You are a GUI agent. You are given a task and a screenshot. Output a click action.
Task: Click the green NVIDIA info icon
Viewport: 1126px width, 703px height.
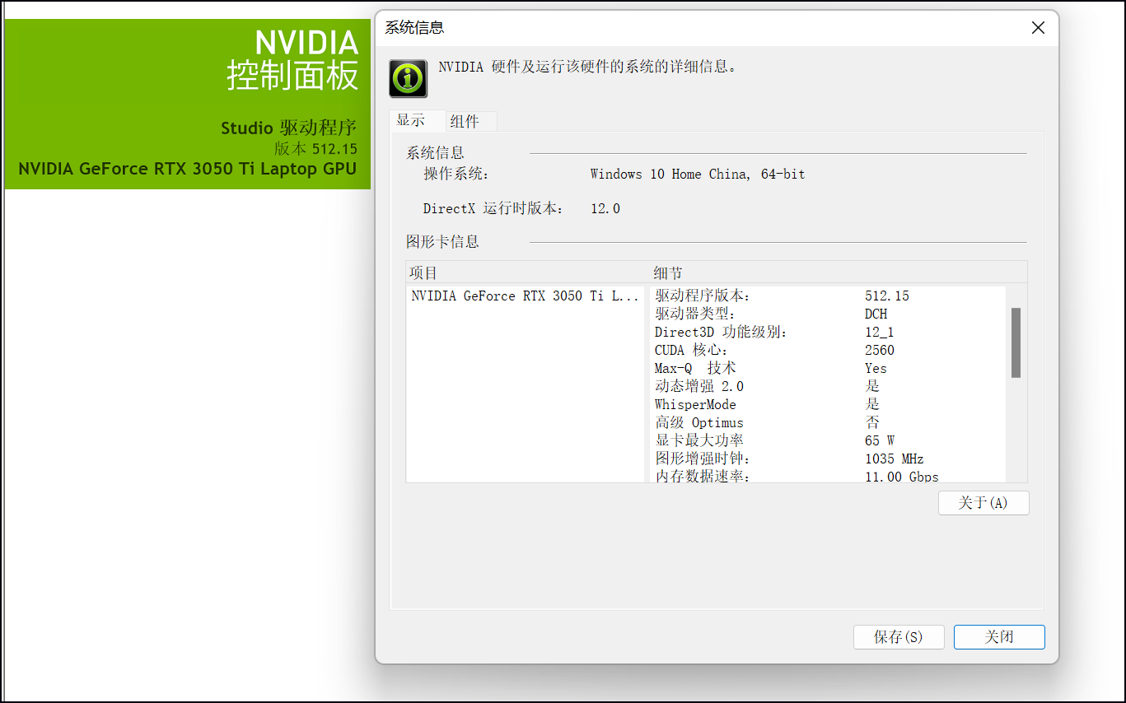point(408,78)
